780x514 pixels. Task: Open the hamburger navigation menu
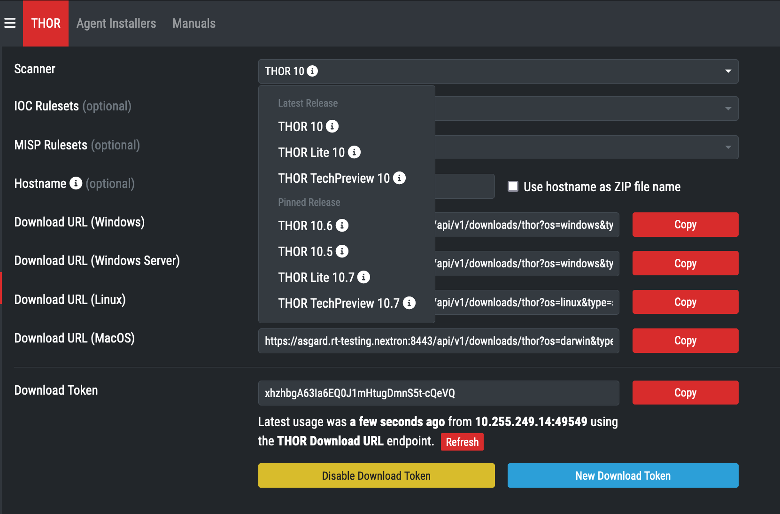coord(10,23)
